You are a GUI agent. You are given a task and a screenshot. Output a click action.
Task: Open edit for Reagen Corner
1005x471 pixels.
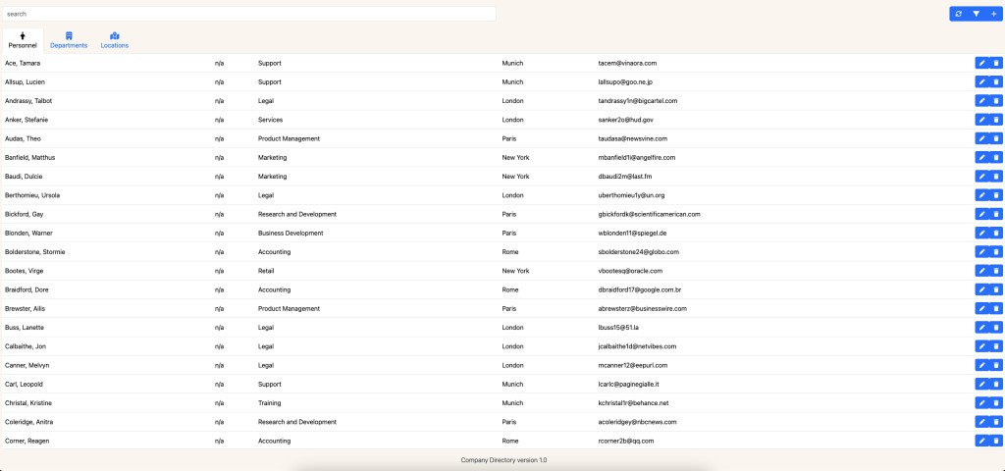point(981,441)
